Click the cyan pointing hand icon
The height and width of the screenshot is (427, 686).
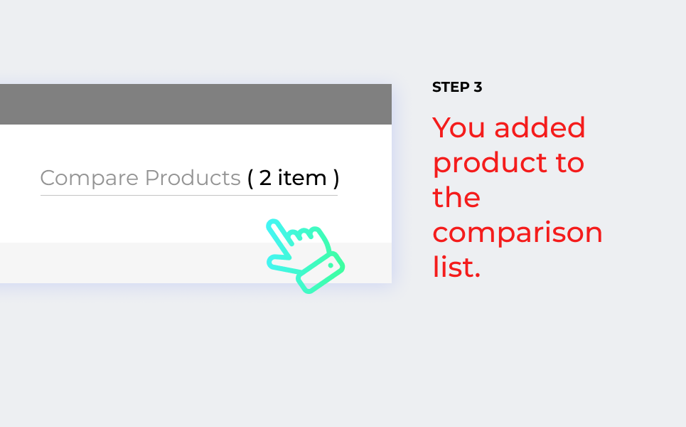click(306, 256)
